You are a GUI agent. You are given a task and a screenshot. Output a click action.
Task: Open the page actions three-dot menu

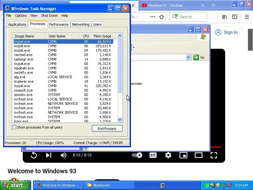point(152,17)
